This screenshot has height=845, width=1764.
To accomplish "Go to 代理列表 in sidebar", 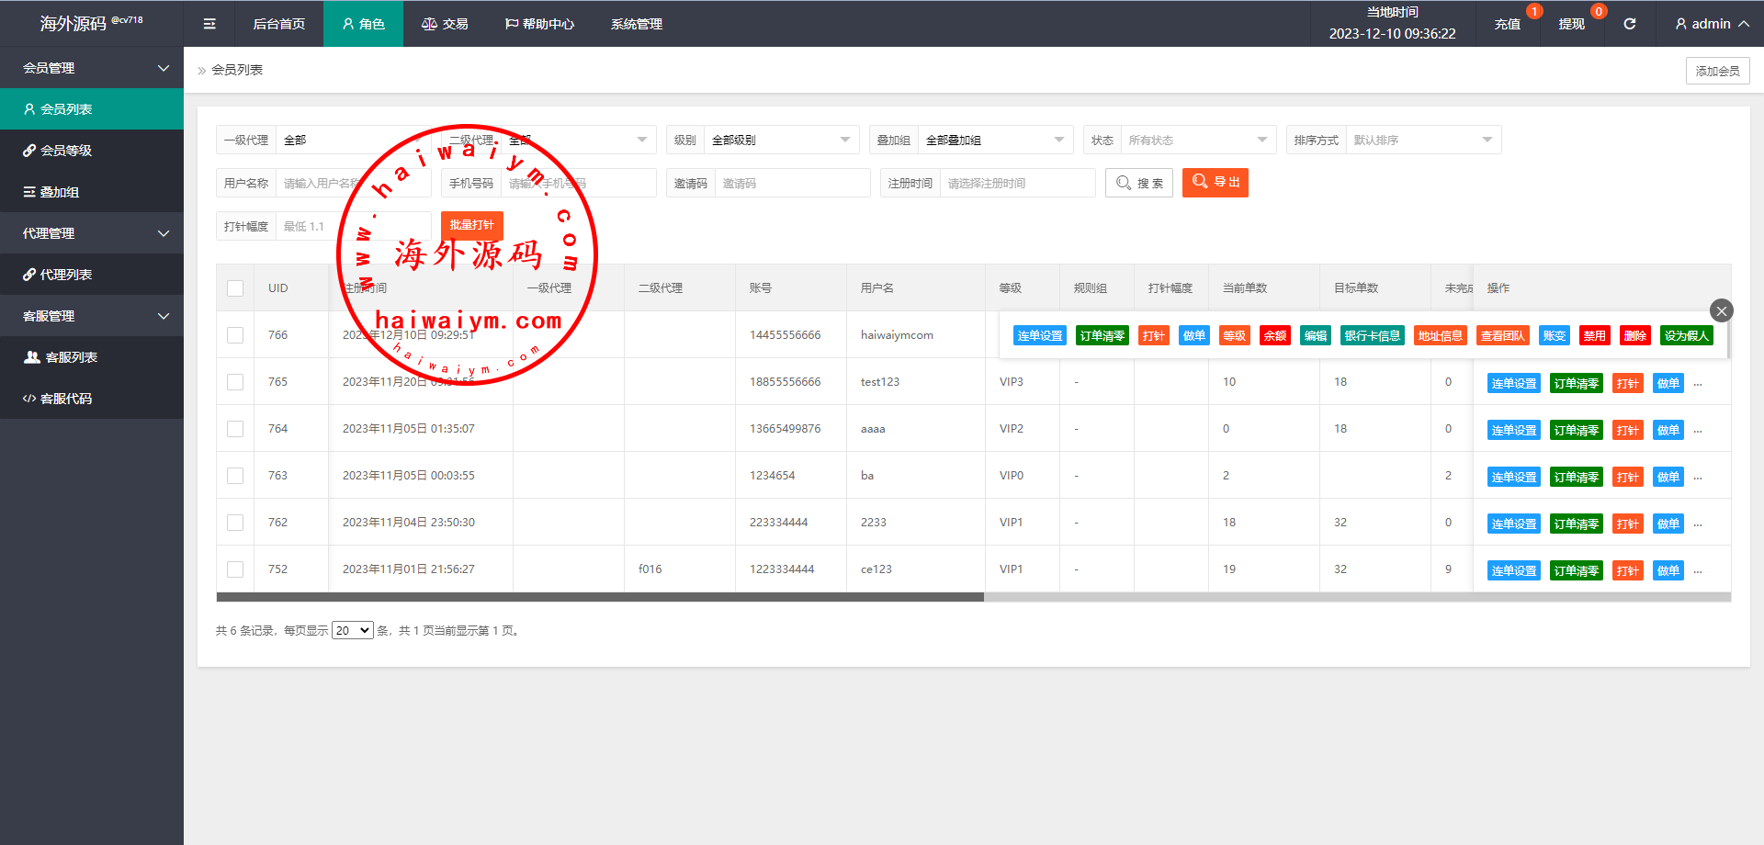I will pos(66,275).
